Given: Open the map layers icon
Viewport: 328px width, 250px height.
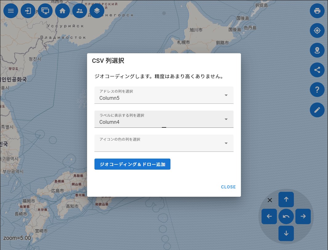Looking at the screenshot, I should coord(97,11).
